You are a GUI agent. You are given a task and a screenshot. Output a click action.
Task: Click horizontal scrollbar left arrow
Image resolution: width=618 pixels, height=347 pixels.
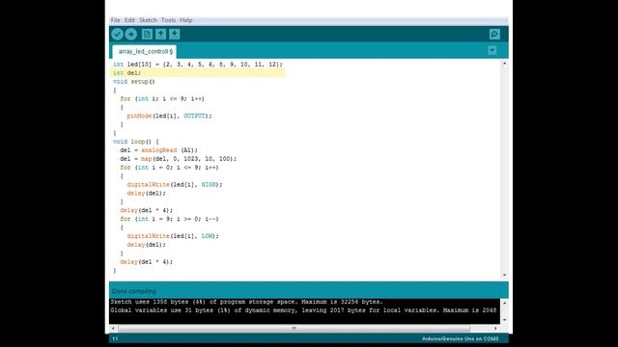pyautogui.click(x=113, y=328)
